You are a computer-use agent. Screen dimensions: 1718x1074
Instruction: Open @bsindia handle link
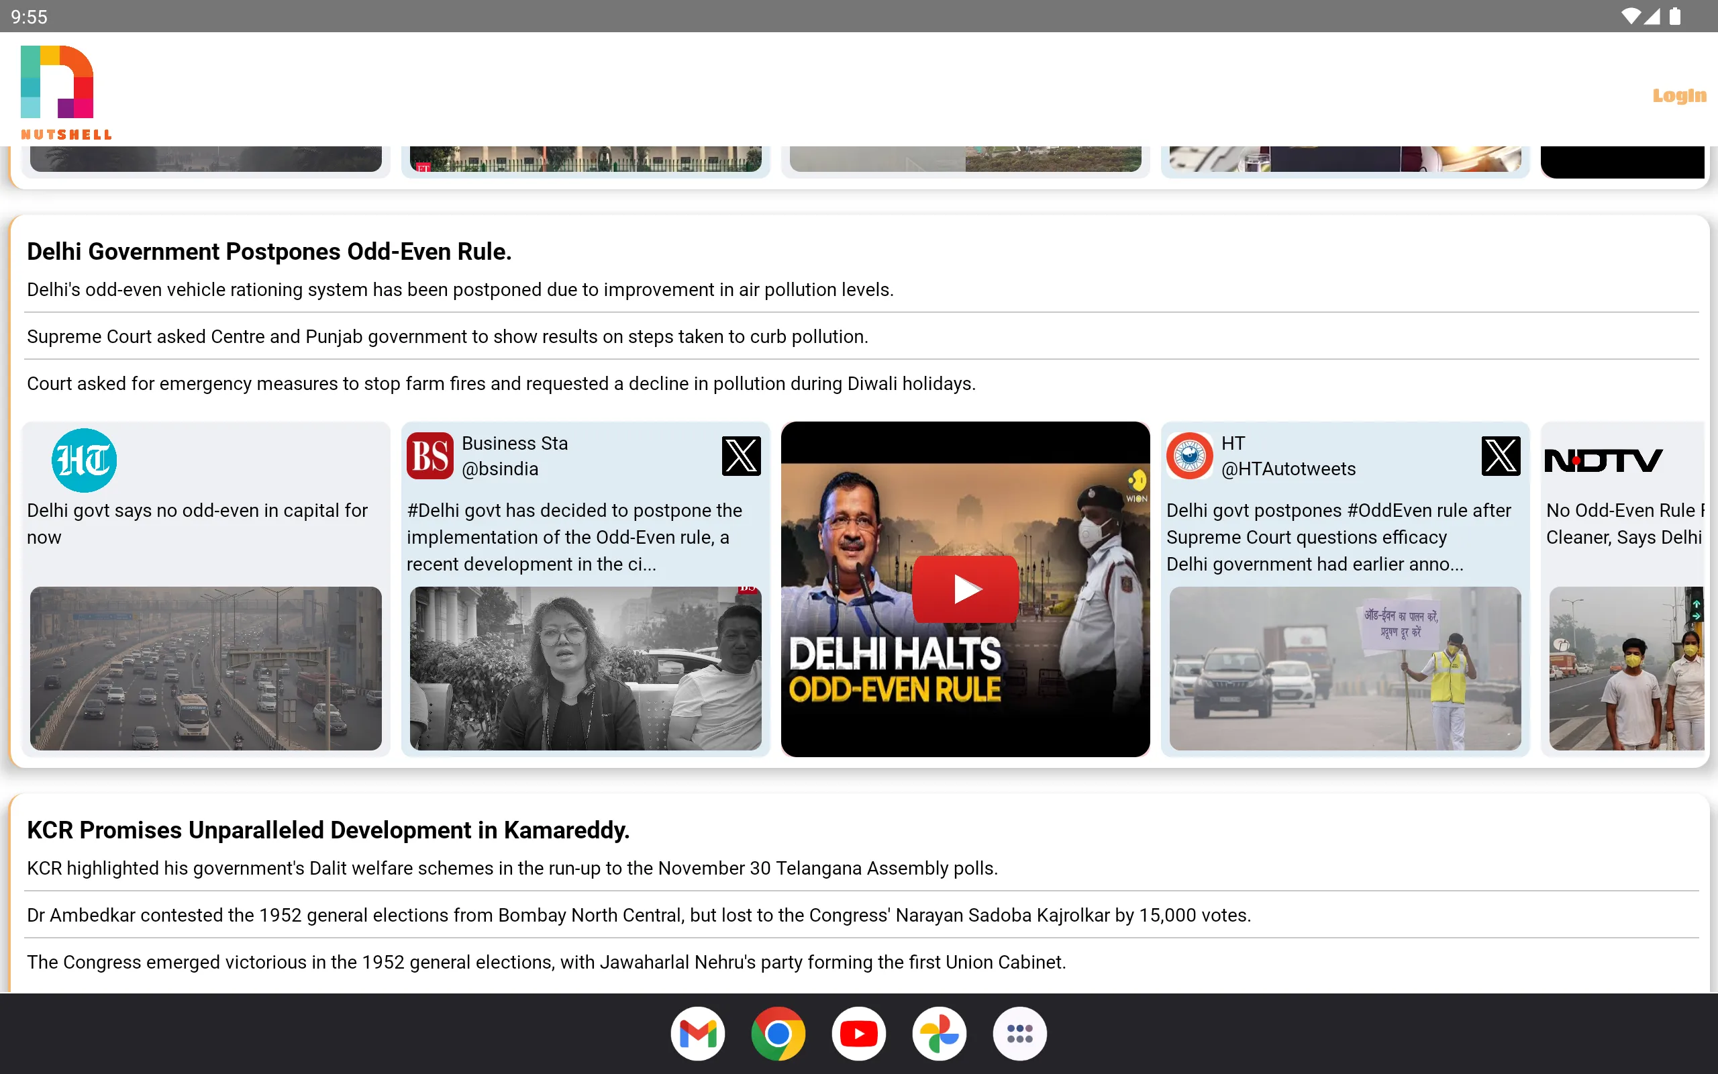point(500,469)
